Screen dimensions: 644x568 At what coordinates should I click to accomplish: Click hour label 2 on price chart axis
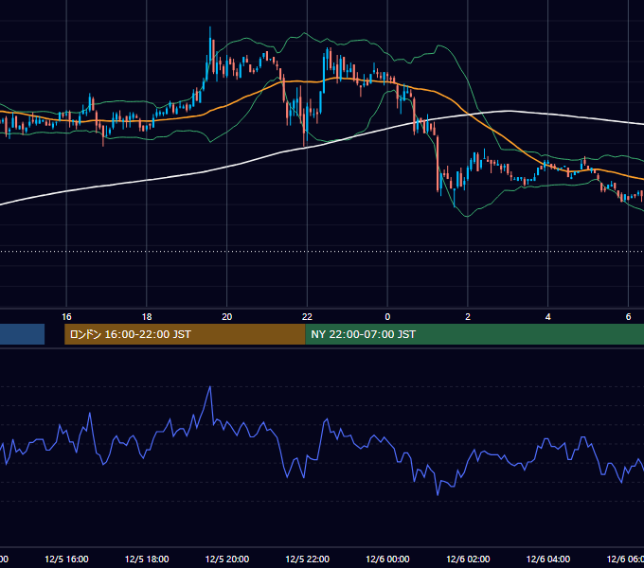coord(468,317)
